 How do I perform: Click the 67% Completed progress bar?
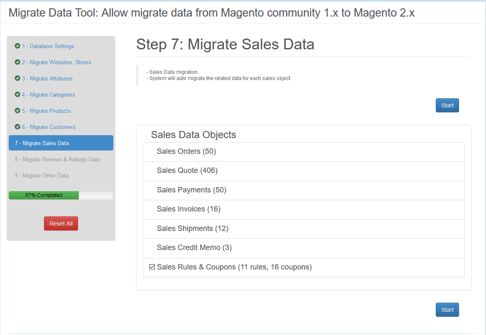tap(61, 195)
